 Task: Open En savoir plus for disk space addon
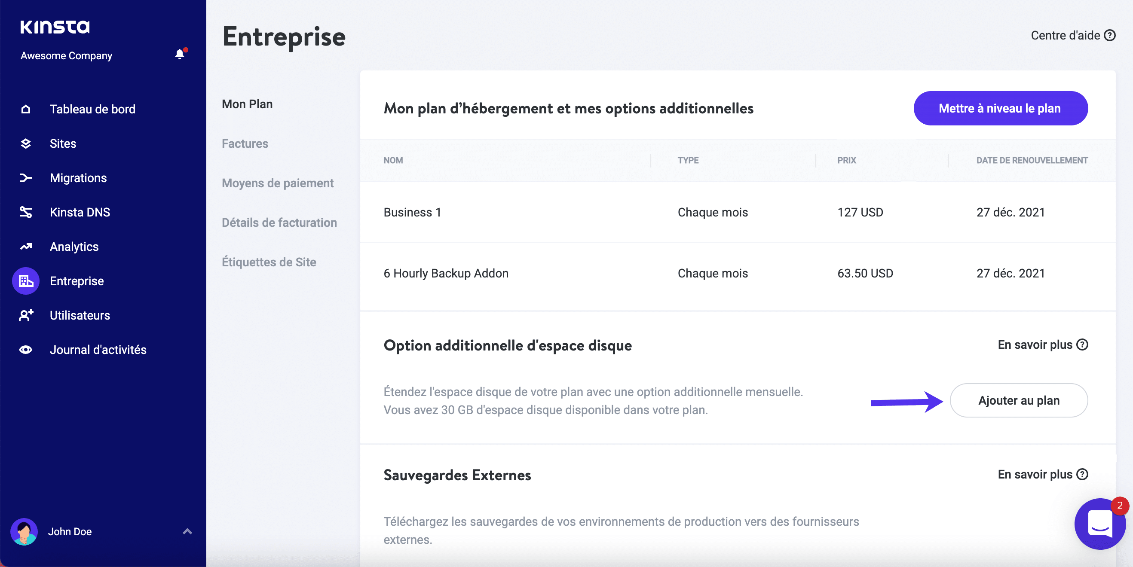(1043, 345)
